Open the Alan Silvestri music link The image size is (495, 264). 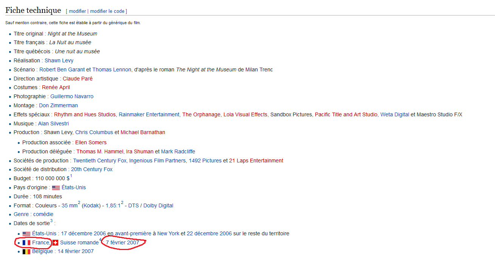53,124
